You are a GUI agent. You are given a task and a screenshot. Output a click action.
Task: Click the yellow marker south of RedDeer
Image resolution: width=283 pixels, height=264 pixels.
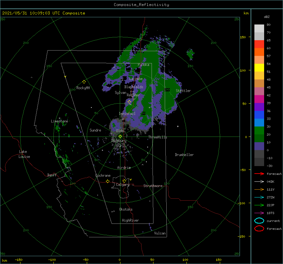pos(130,102)
